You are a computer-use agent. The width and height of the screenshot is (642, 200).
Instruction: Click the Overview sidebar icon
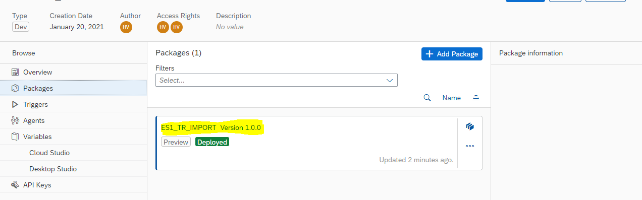click(15, 72)
